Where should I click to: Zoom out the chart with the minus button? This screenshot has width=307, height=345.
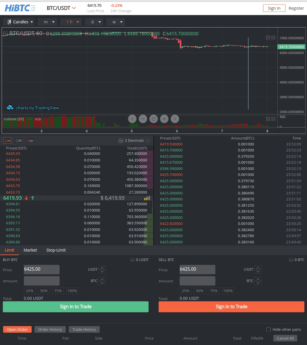click(x=143, y=119)
